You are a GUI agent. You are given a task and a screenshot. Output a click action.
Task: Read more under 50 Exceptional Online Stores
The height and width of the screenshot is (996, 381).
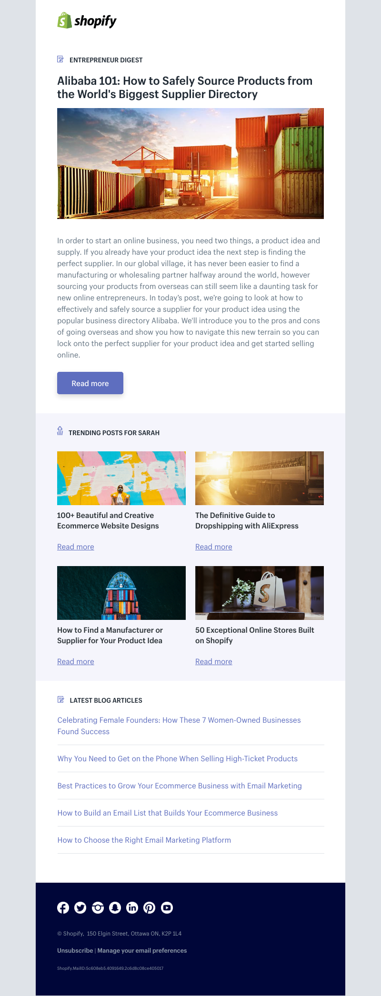pyautogui.click(x=214, y=661)
